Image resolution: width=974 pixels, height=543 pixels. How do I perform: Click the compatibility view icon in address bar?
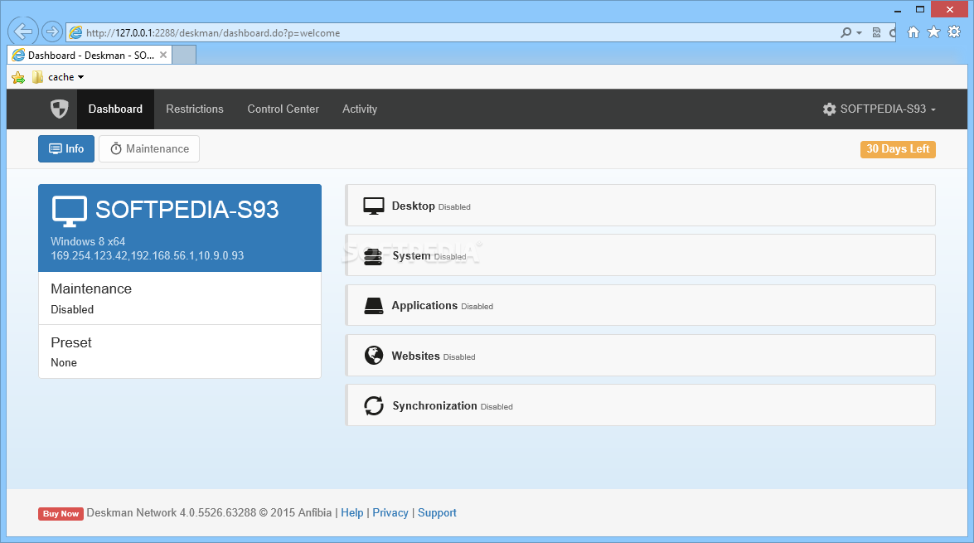coord(876,33)
